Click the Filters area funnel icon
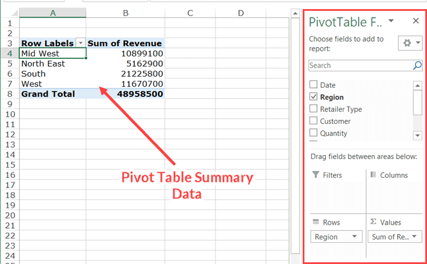Image resolution: width=427 pixels, height=264 pixels. (315, 175)
